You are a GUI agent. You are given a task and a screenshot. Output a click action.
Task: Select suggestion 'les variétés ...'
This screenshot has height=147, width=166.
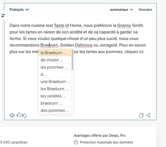click(55, 96)
